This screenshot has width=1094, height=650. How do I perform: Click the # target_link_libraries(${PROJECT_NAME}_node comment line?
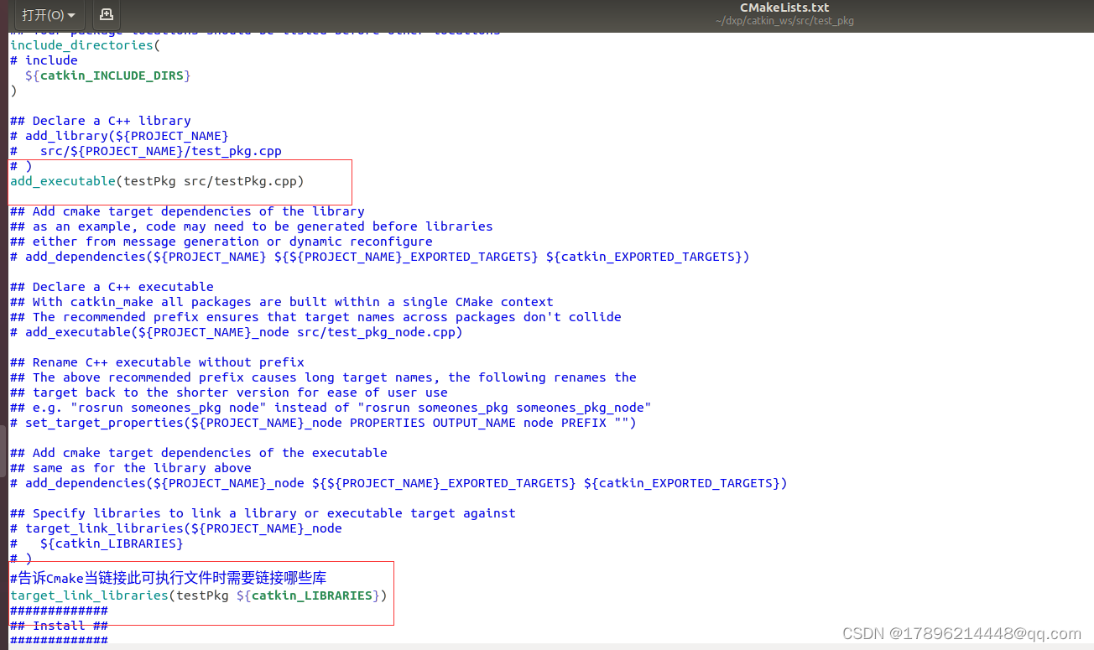(x=176, y=528)
